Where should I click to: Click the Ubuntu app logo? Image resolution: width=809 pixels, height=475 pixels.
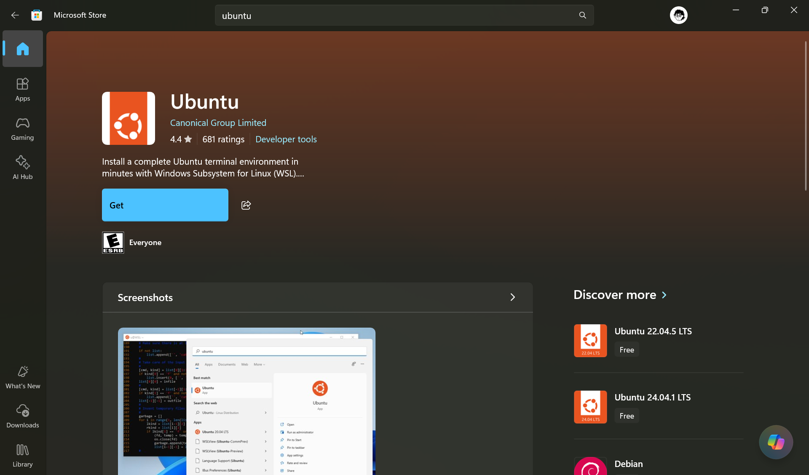tap(129, 118)
